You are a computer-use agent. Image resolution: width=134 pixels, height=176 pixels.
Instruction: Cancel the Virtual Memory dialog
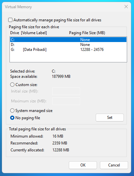tap(114, 165)
